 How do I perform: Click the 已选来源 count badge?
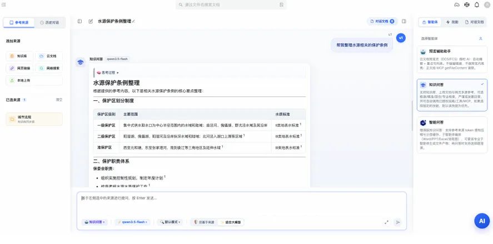[24, 100]
